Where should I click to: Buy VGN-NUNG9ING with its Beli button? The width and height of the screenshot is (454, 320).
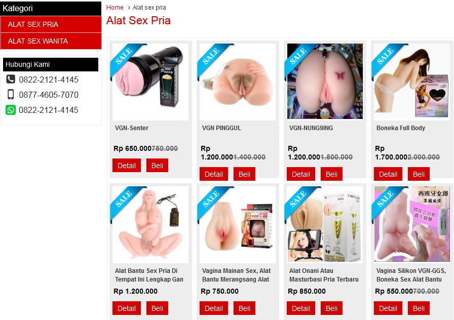(x=331, y=174)
